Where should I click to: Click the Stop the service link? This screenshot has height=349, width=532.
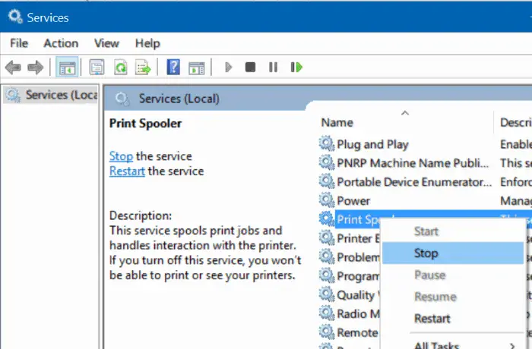(x=121, y=156)
